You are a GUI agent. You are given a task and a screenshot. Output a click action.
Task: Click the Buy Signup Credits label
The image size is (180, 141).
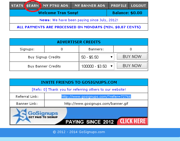pyautogui.click(x=44, y=57)
